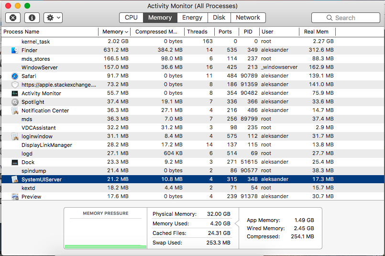Sort by Compressed Mem column header
This screenshot has height=256, width=385.
[157, 32]
